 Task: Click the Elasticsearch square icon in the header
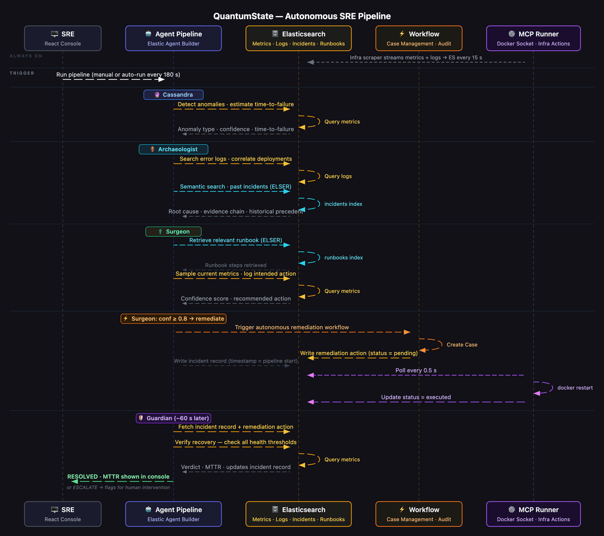275,33
